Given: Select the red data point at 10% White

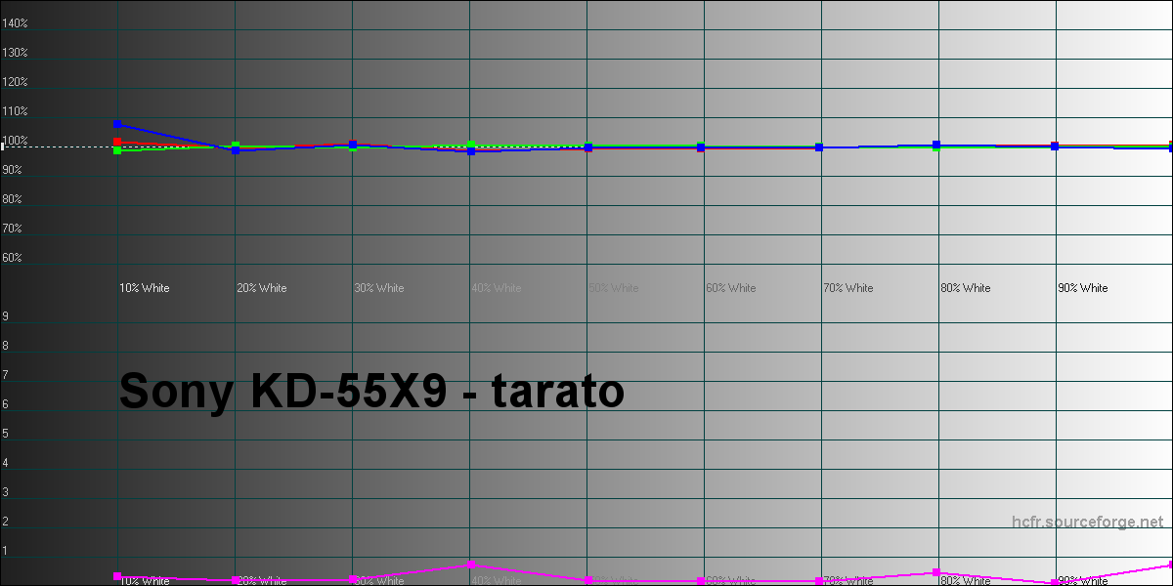Looking at the screenshot, I should click(x=117, y=143).
